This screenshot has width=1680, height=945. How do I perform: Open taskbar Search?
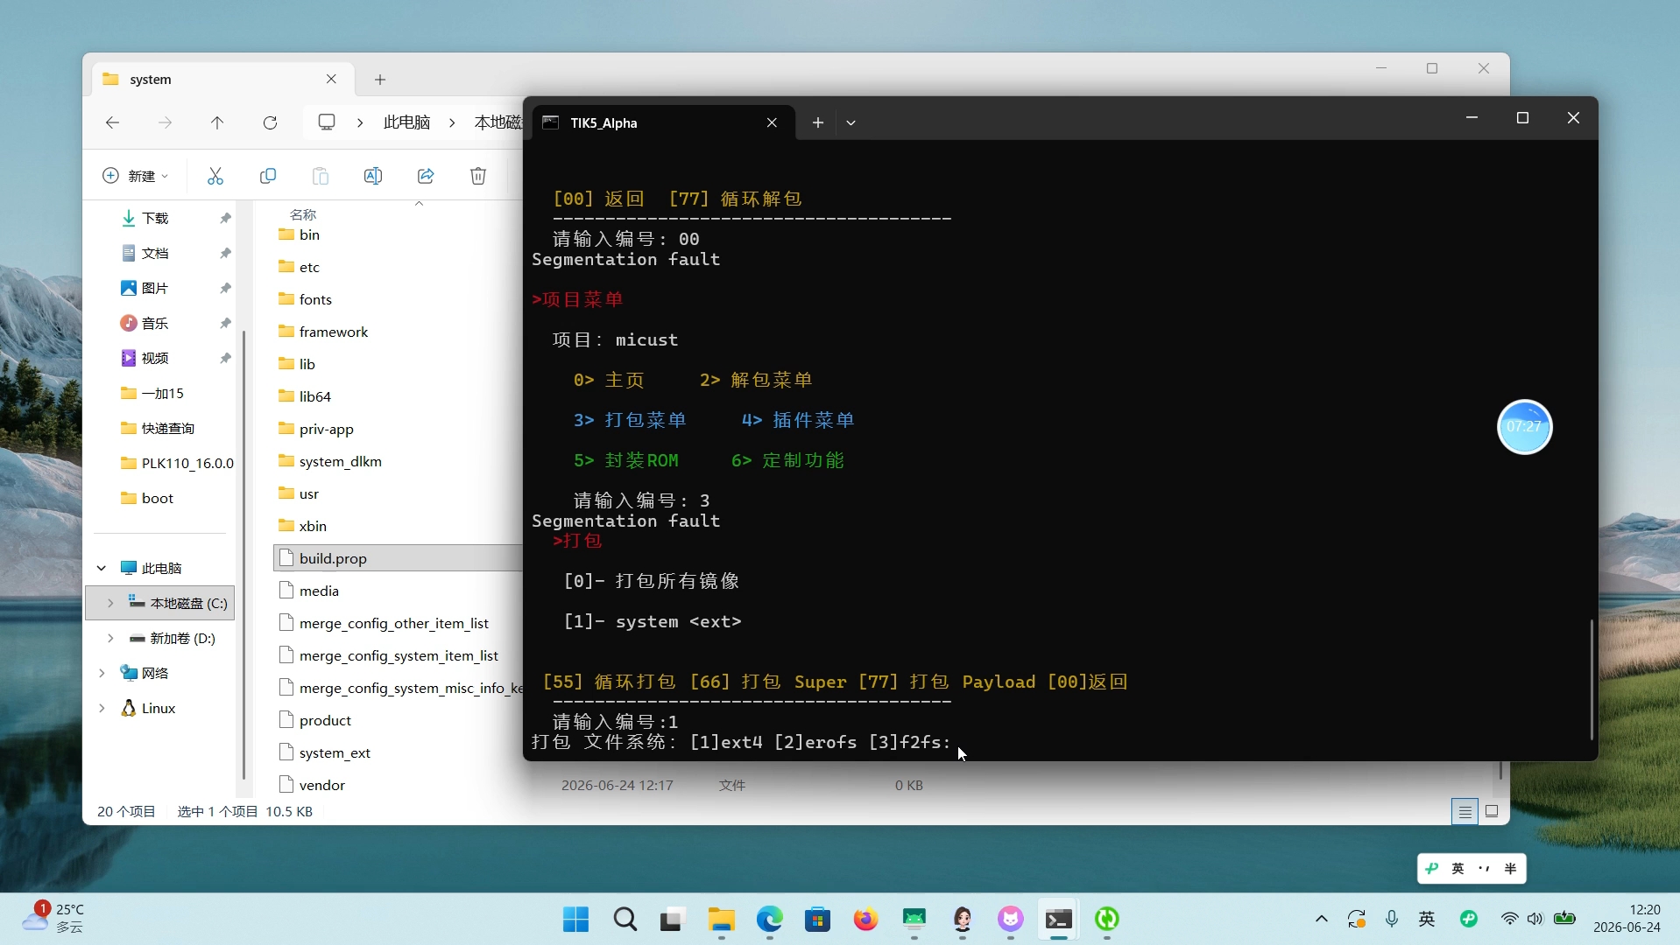click(x=625, y=920)
